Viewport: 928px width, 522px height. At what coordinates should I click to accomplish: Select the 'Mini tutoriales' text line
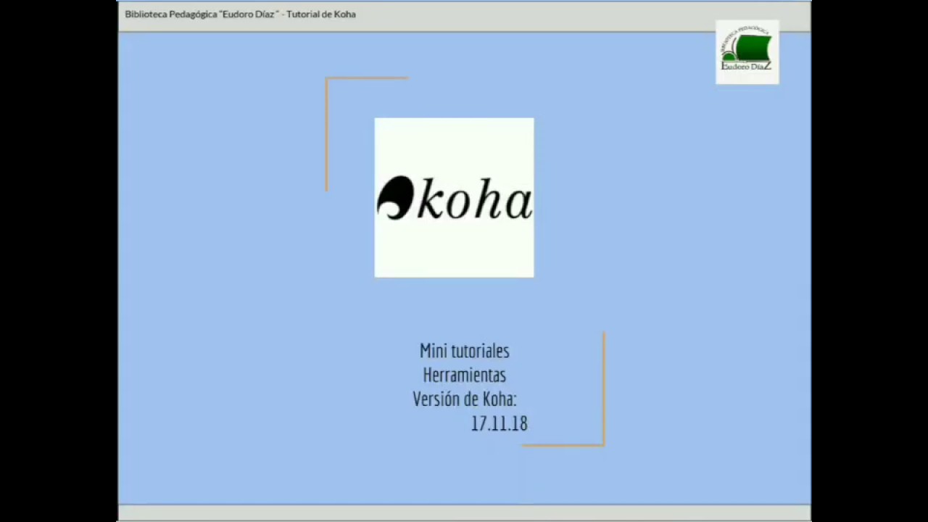pos(465,351)
